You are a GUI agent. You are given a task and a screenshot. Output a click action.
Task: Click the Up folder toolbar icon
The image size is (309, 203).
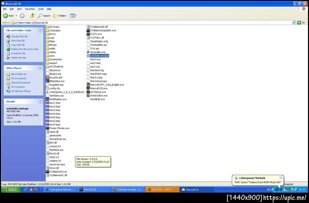click(32, 16)
